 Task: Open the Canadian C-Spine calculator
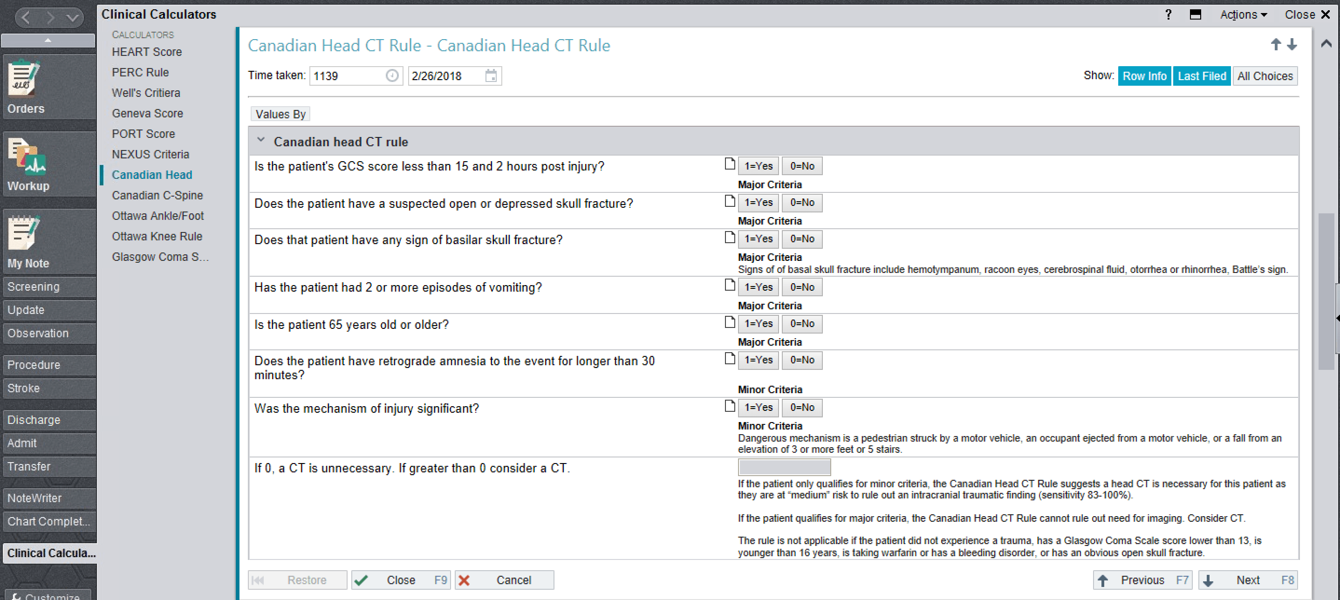click(157, 196)
